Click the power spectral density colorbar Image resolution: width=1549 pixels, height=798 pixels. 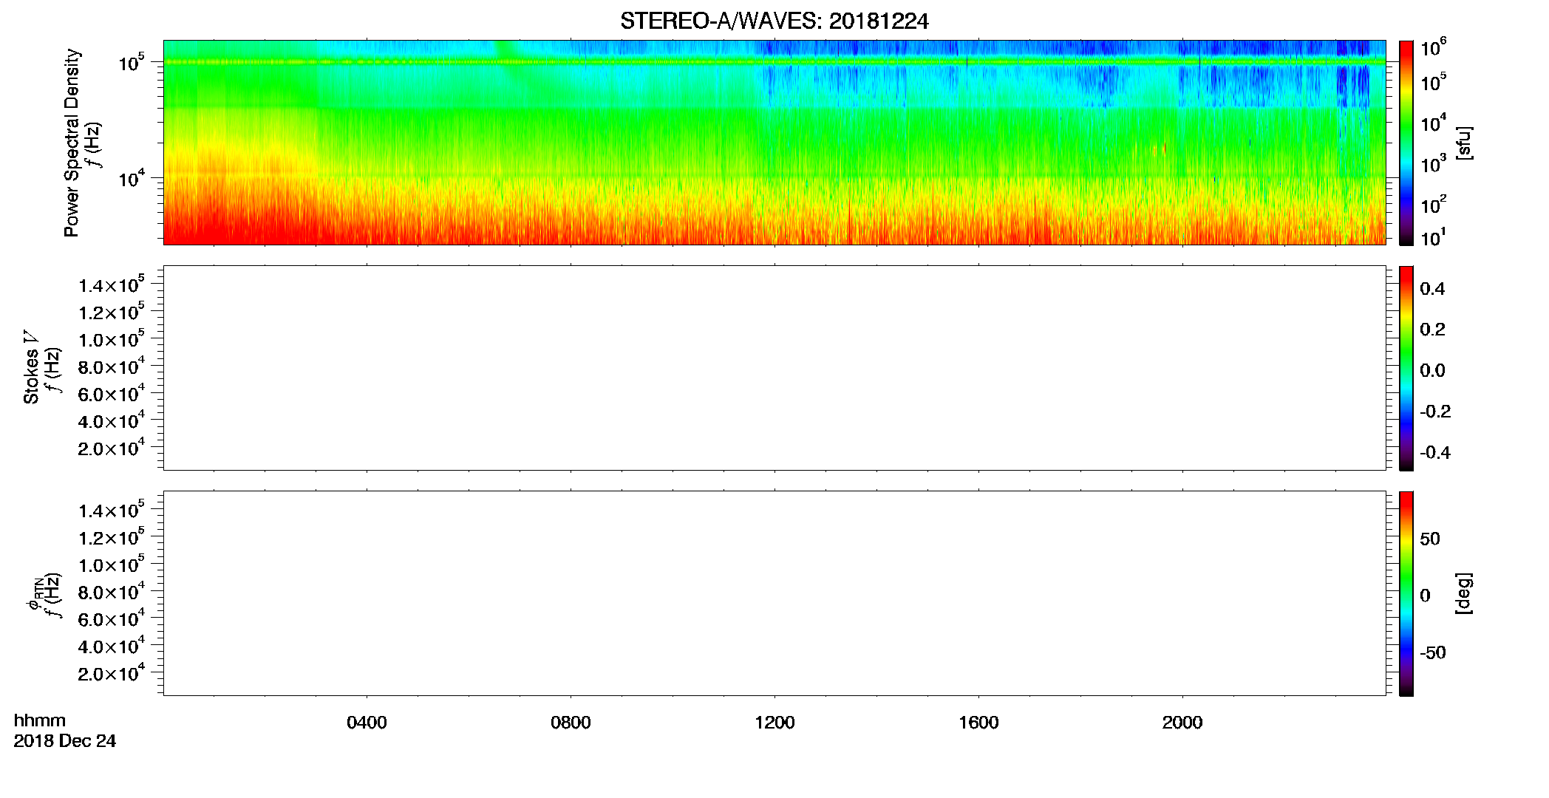pos(1406,143)
